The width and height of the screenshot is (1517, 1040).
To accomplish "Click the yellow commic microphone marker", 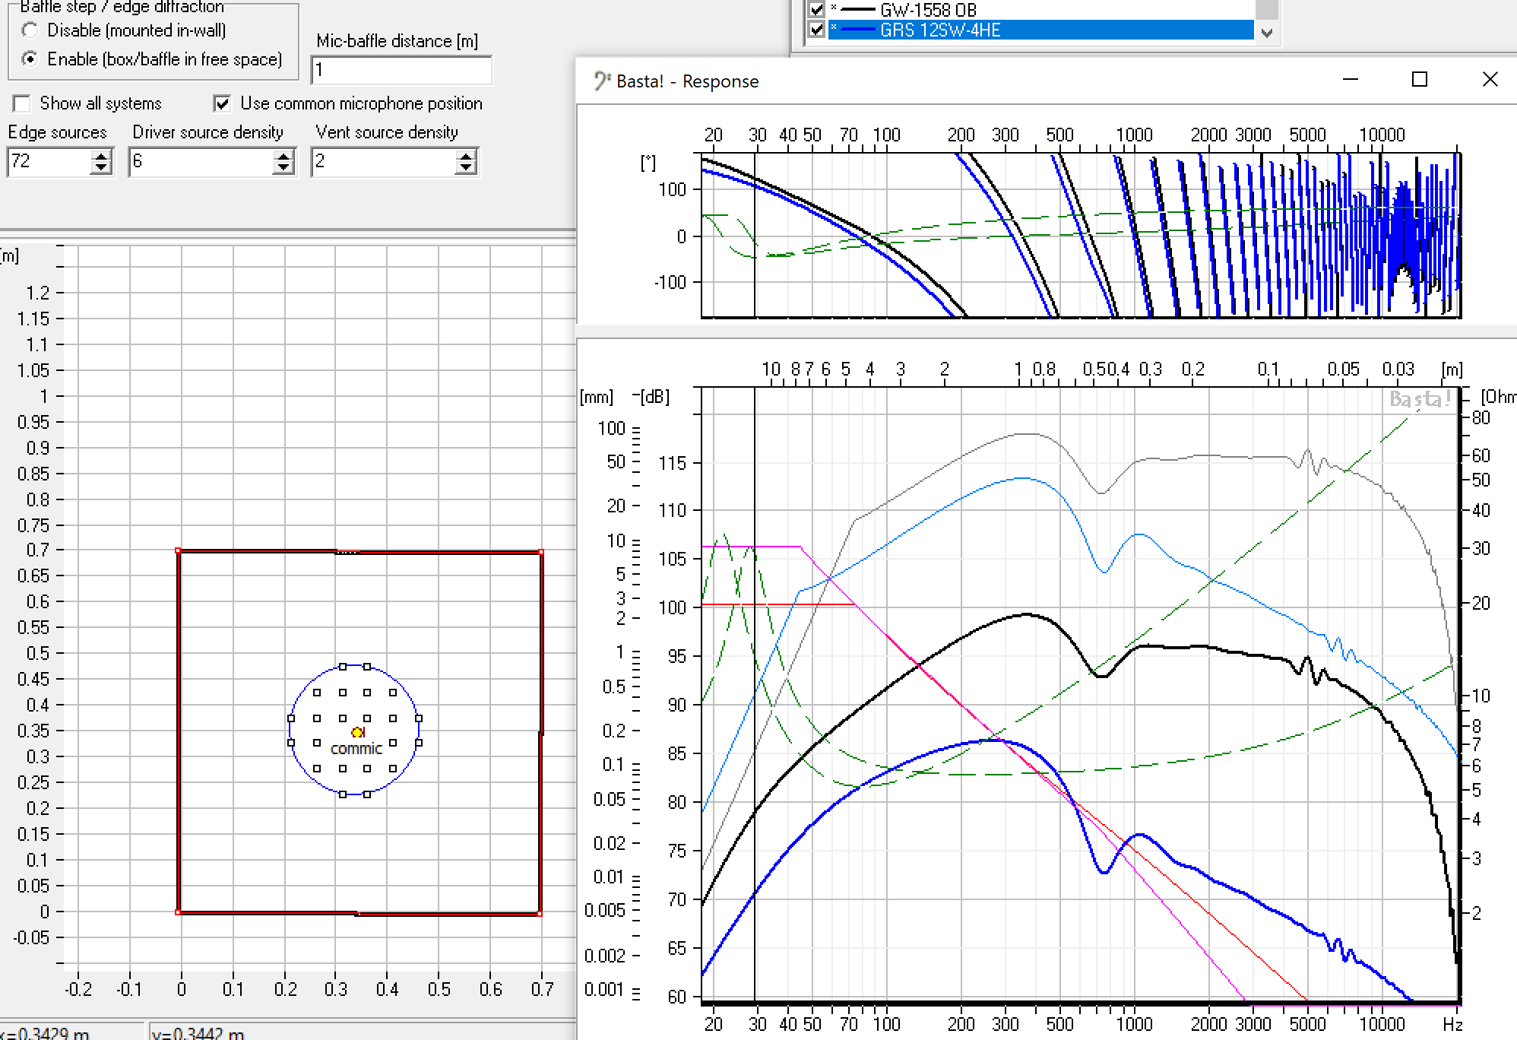I will (x=357, y=732).
